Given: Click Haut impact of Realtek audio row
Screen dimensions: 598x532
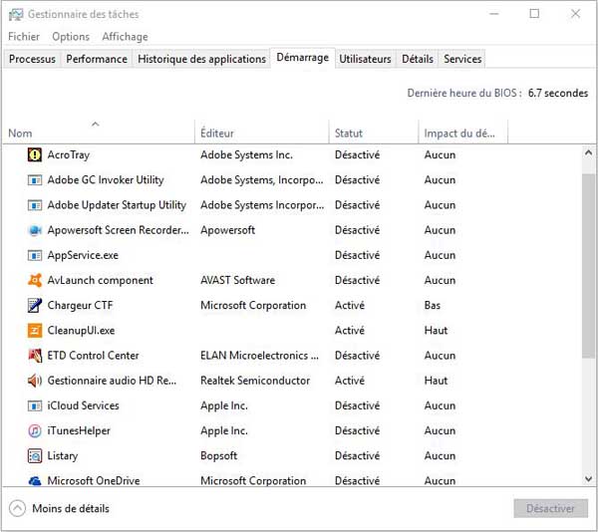Looking at the screenshot, I should pos(436,381).
